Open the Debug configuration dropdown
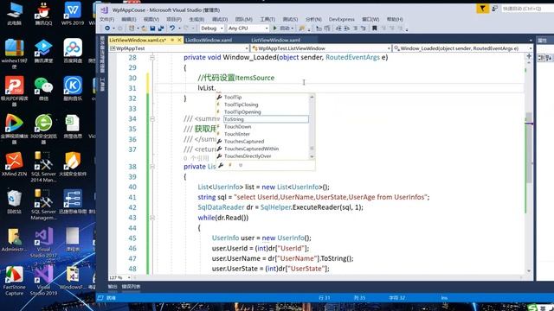 pyautogui.click(x=212, y=29)
